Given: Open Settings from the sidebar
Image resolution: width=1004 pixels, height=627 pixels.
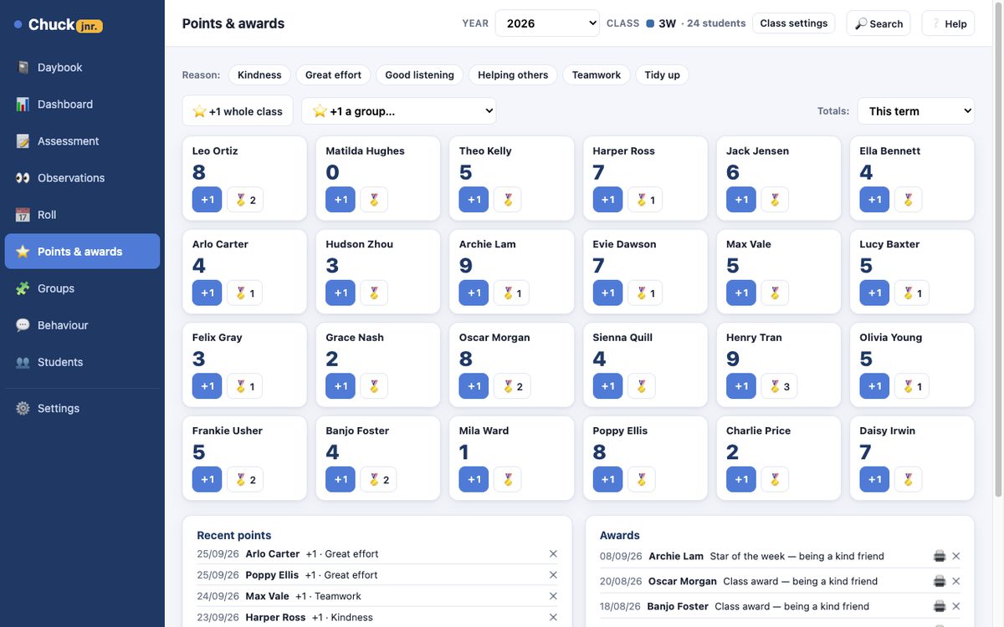Looking at the screenshot, I should point(82,409).
